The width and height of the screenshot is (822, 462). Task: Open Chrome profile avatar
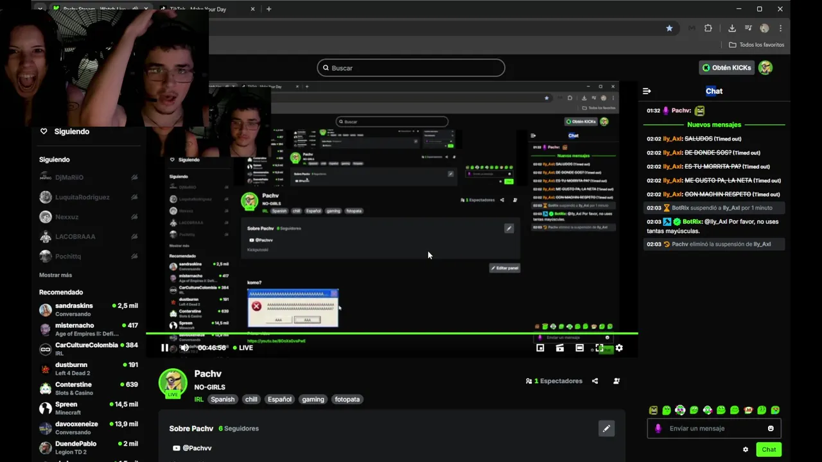coord(764,28)
